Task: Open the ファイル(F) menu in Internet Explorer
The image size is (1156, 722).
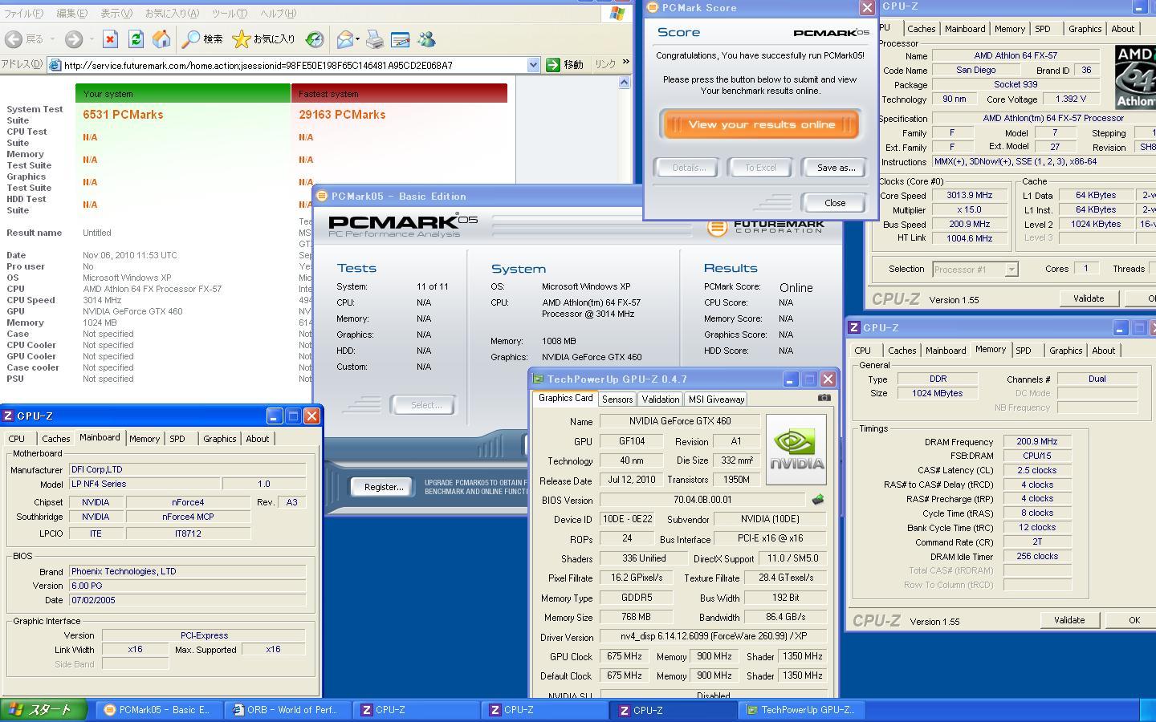Action: pyautogui.click(x=24, y=14)
